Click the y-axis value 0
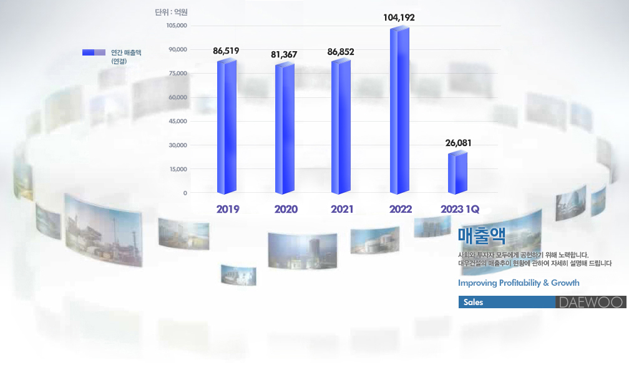The image size is (629, 370). click(x=185, y=193)
